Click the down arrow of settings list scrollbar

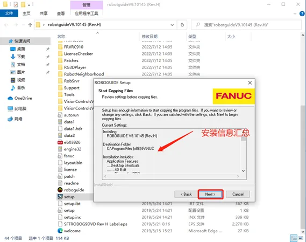click(x=243, y=171)
